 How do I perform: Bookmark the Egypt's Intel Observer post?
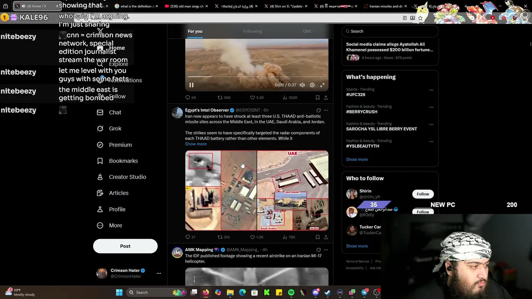point(318,237)
